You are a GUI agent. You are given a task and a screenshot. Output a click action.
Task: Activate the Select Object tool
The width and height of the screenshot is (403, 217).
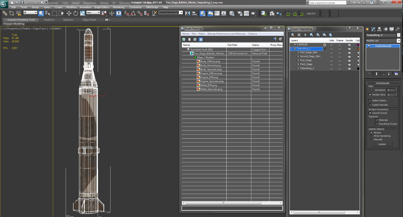pyautogui.click(x=41, y=13)
